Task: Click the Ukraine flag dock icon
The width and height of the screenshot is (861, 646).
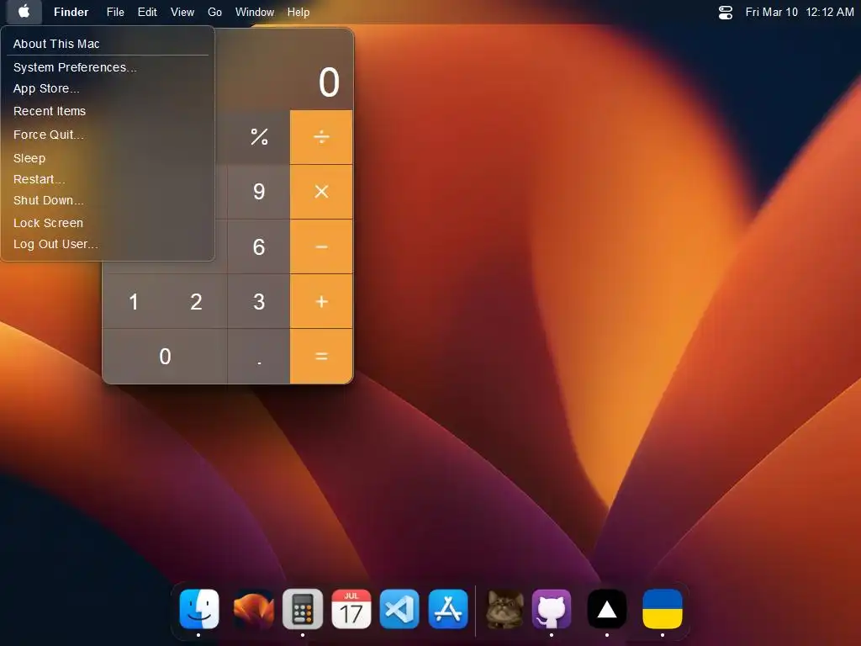Action: point(663,609)
